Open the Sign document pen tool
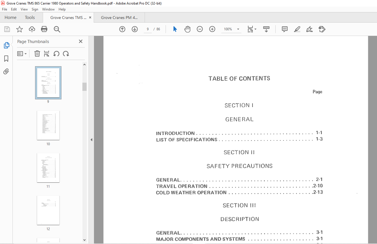This screenshot has width=377, height=244. click(x=309, y=29)
